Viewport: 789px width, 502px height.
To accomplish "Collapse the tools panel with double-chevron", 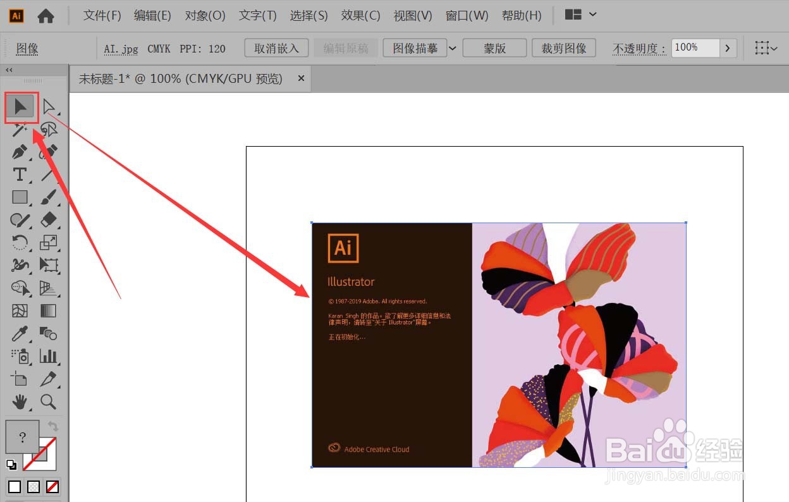I will [9, 70].
